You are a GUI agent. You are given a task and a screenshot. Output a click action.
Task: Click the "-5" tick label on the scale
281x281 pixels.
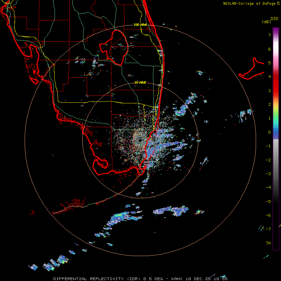pos(268,201)
